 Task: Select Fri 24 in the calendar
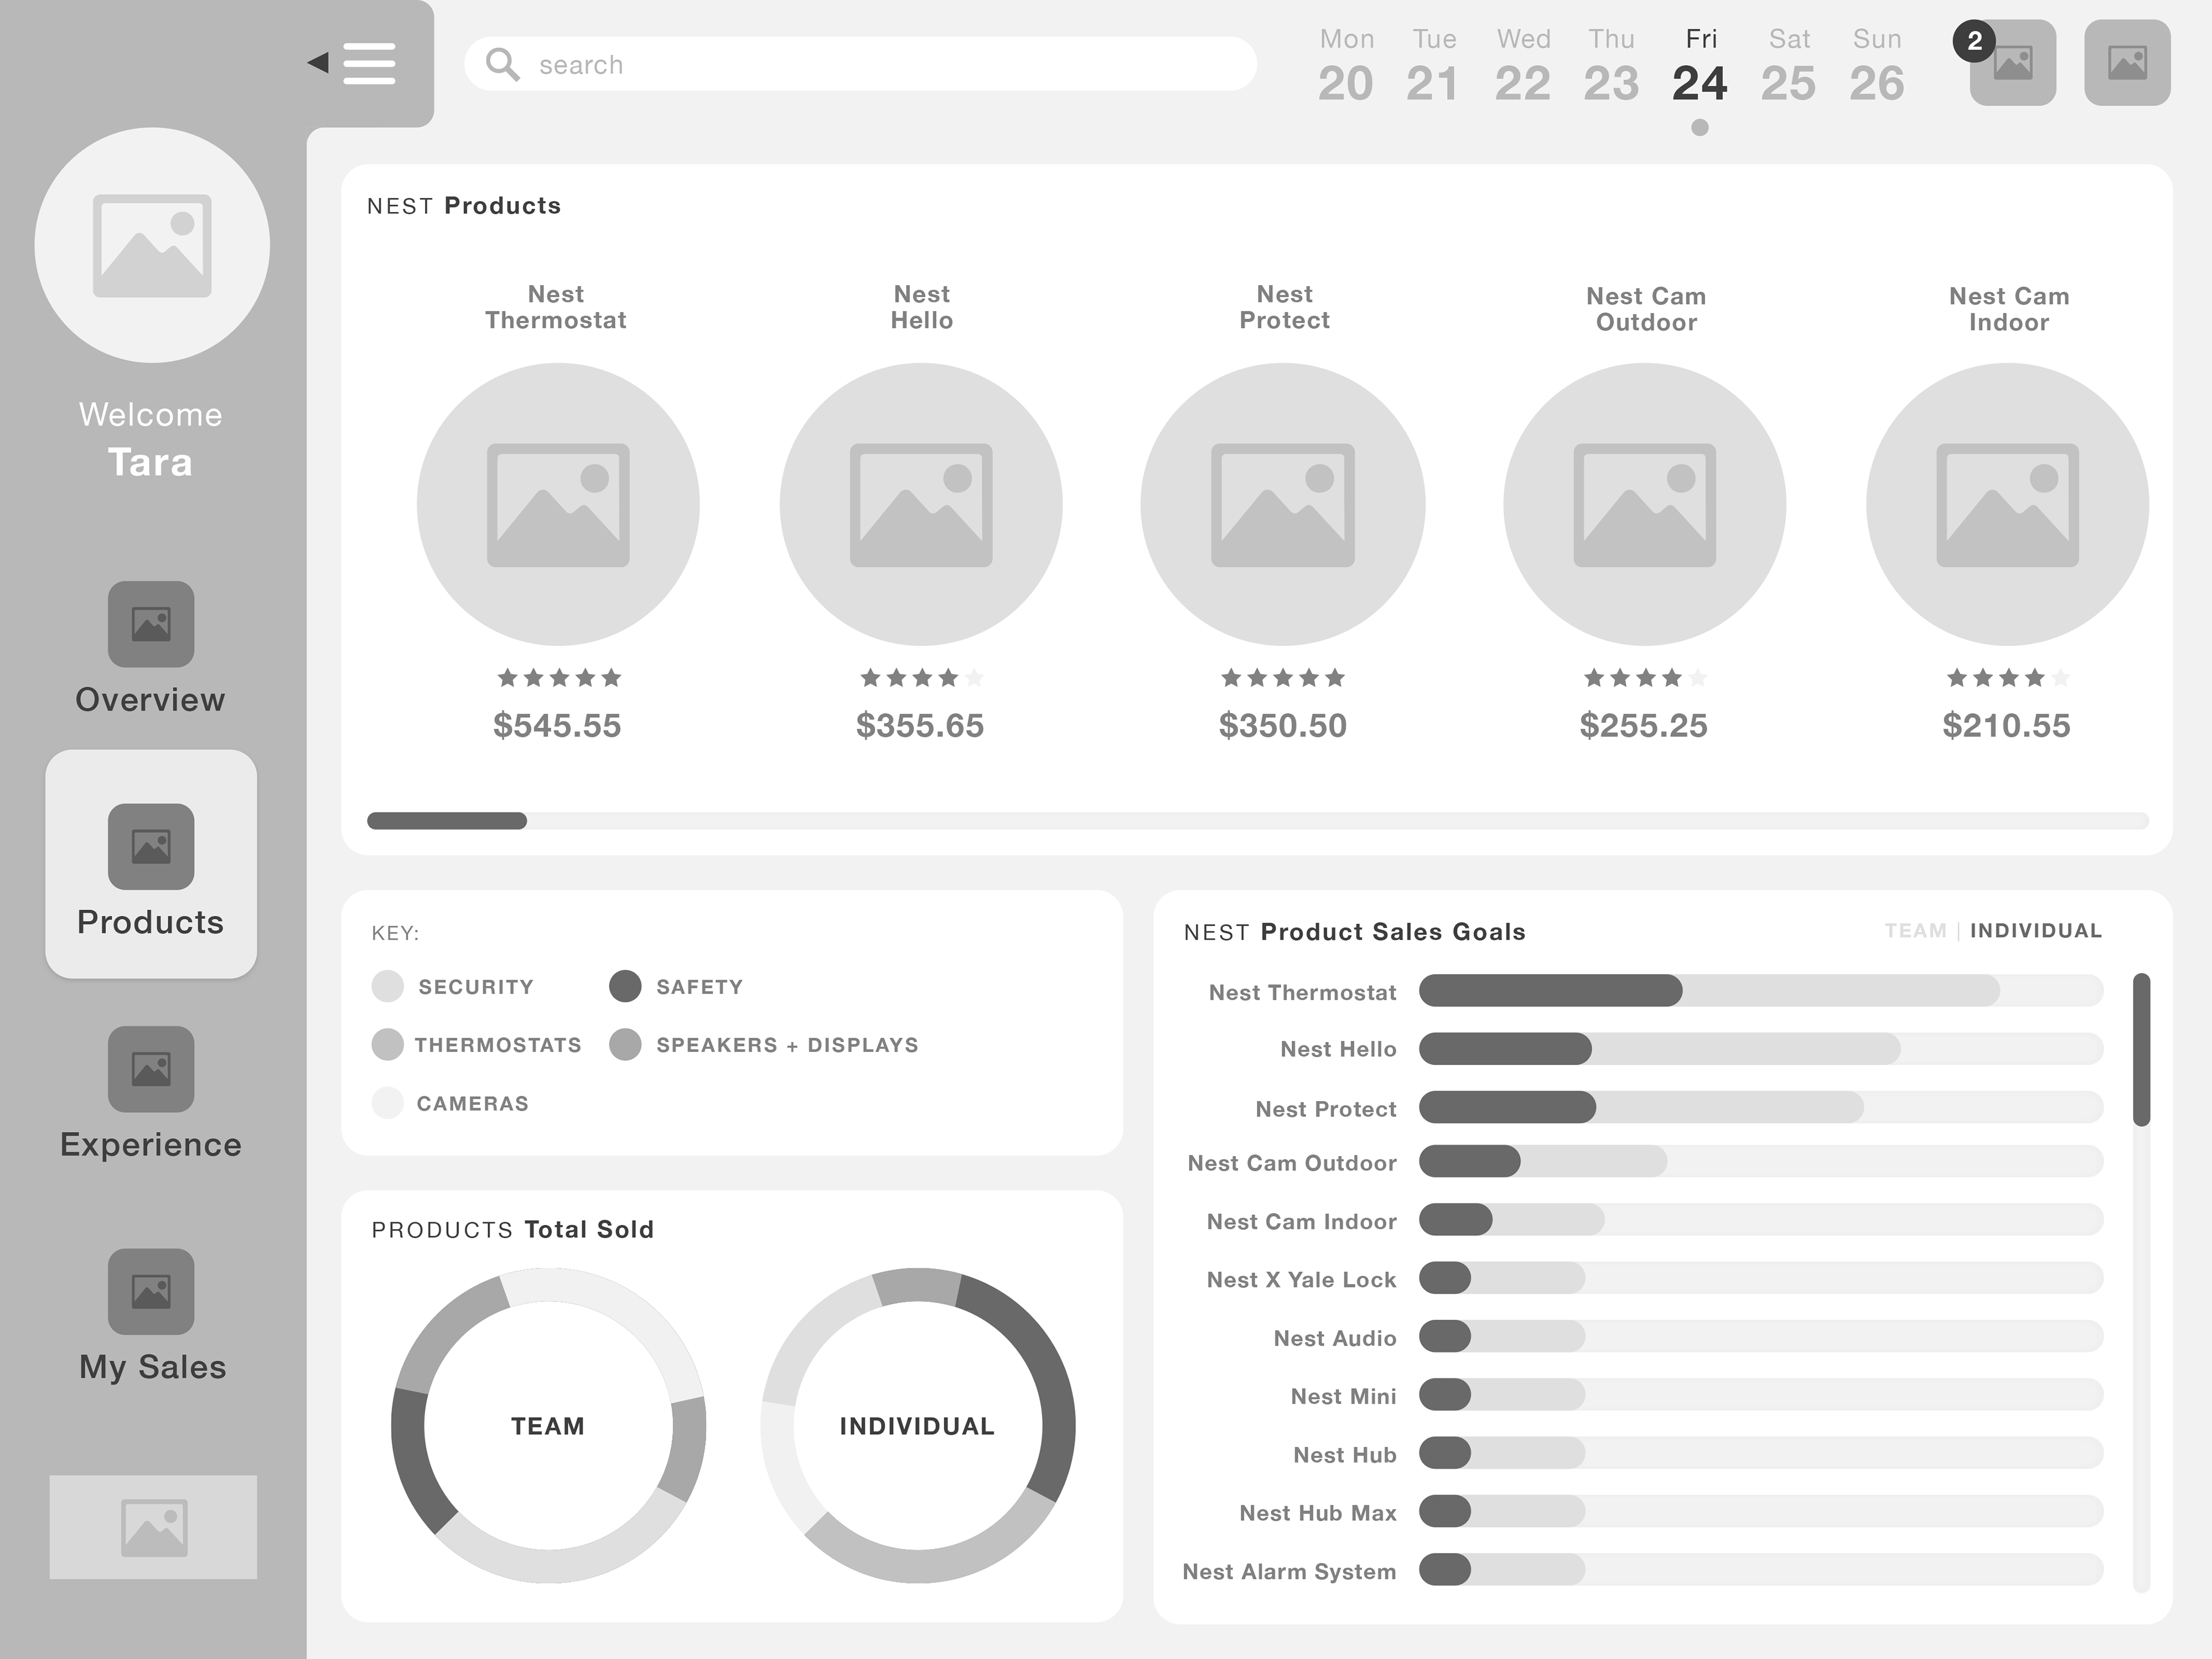(x=1700, y=66)
